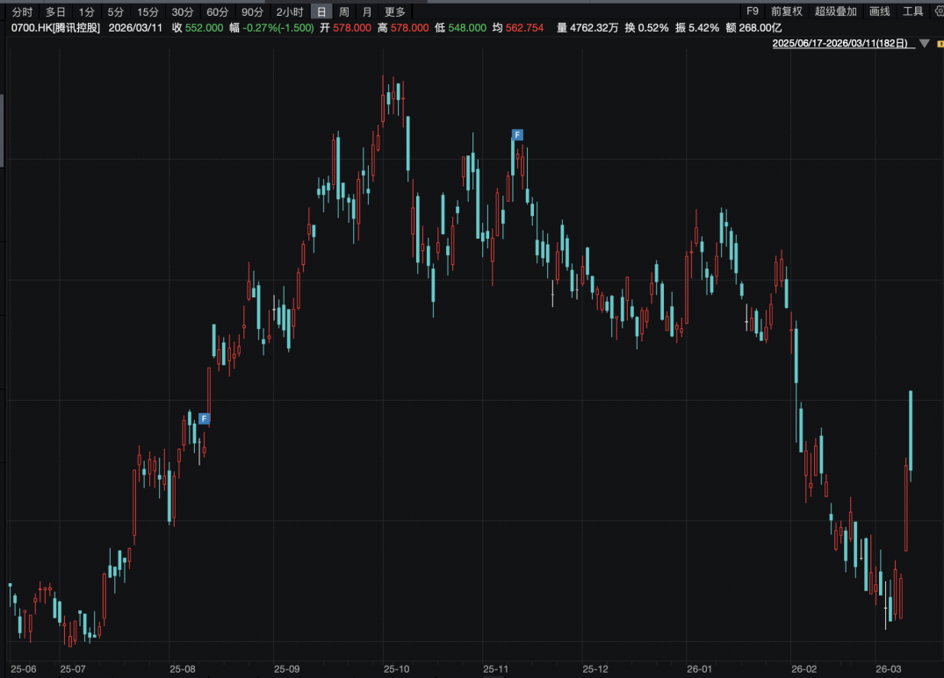The height and width of the screenshot is (678, 944).
Task: Open the 画线 drawing tools
Action: (x=879, y=11)
